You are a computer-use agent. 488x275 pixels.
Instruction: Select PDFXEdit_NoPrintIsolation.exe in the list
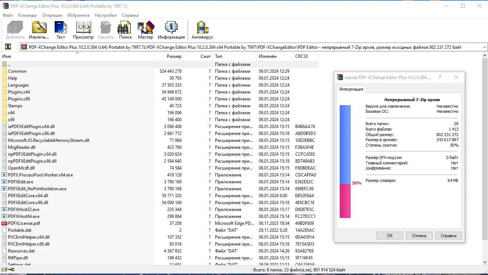37,189
